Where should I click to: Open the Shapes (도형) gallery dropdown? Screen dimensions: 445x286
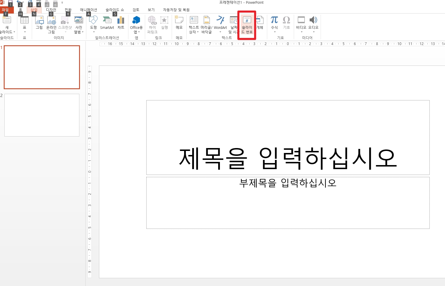point(94,32)
